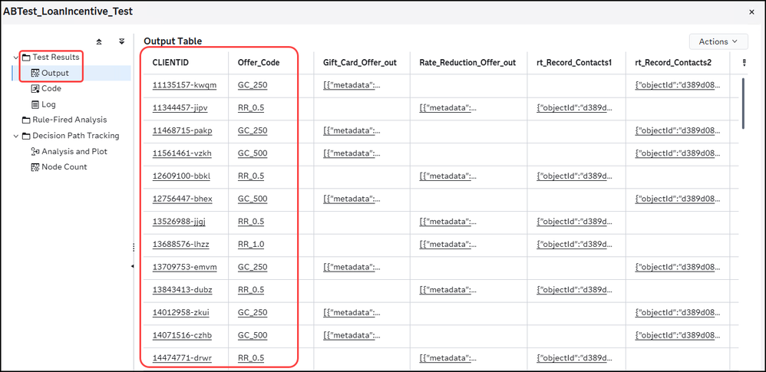Click the vertical scrollbar of Output Table
The height and width of the screenshot is (372, 766).
(744, 104)
